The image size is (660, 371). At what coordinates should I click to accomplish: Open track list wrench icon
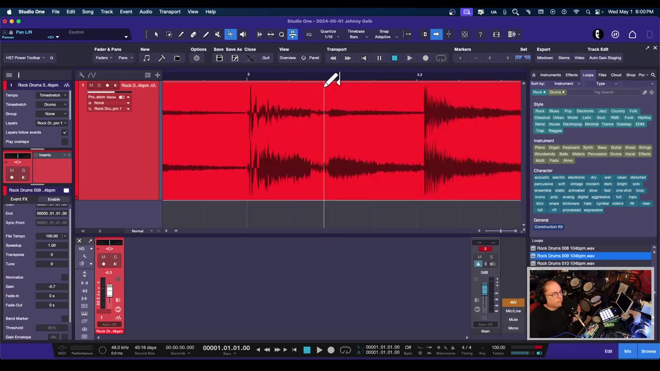click(x=81, y=75)
